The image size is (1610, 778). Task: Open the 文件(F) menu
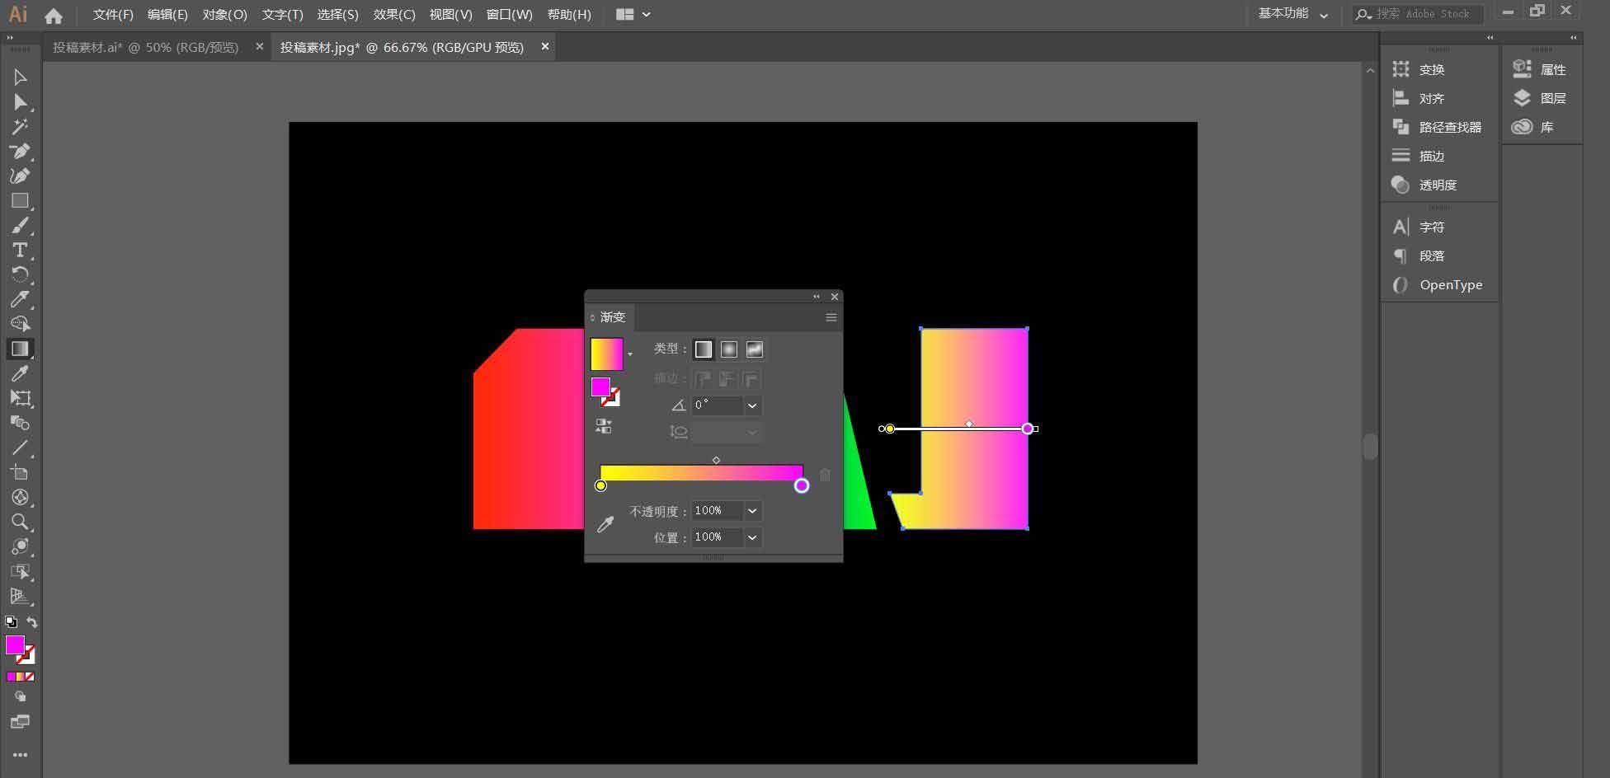coord(113,15)
